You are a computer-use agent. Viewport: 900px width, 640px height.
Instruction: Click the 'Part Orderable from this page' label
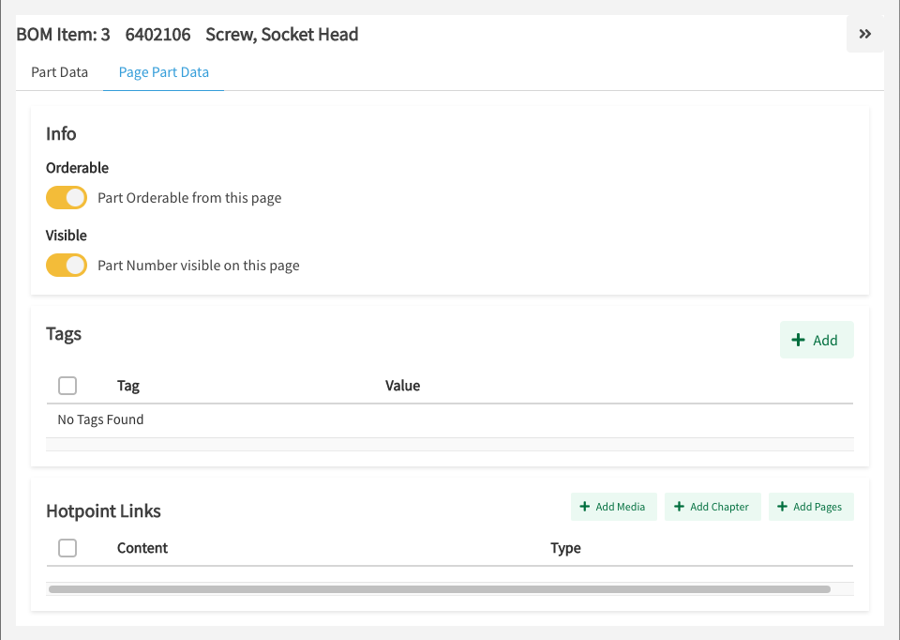point(189,198)
